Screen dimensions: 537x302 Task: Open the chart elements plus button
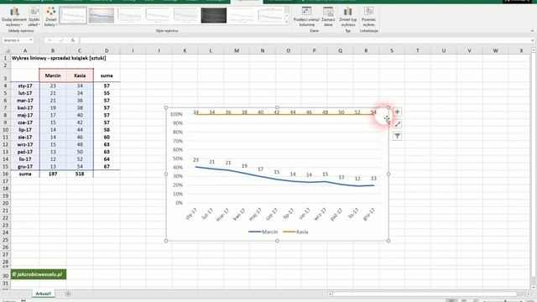click(397, 112)
